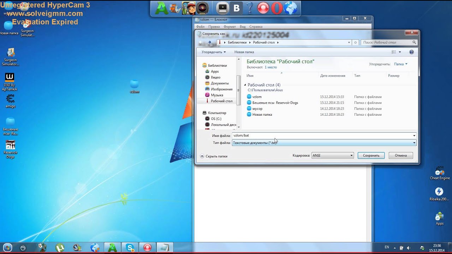This screenshot has height=254, width=452.
Task: Launch Opera from the top dock
Action: 276,8
